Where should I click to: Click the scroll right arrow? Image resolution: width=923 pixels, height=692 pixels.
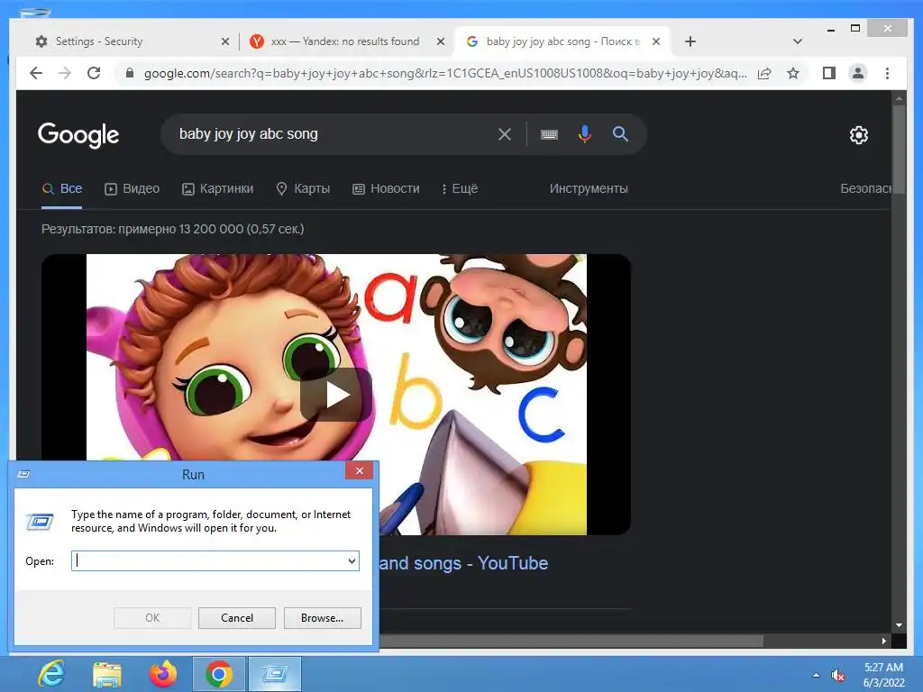[883, 641]
